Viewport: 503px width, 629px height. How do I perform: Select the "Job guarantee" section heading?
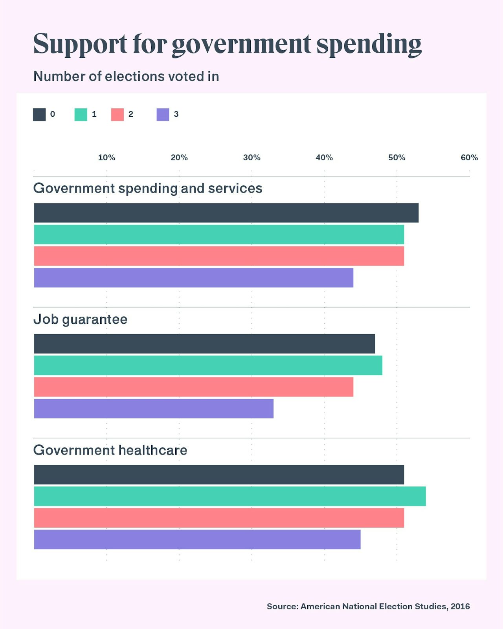pos(81,319)
